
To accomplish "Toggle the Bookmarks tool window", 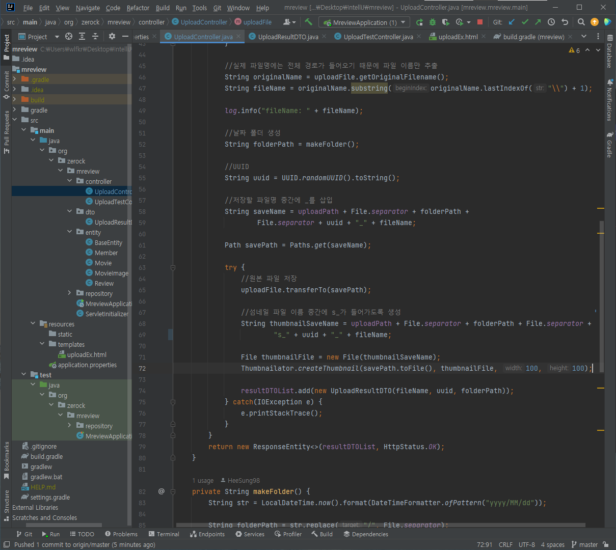I will point(7,460).
